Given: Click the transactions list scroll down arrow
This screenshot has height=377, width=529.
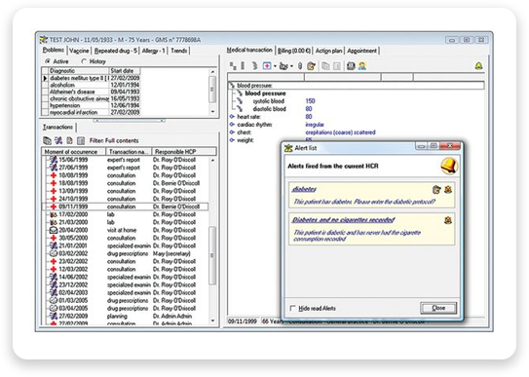Looking at the screenshot, I should pos(212,320).
